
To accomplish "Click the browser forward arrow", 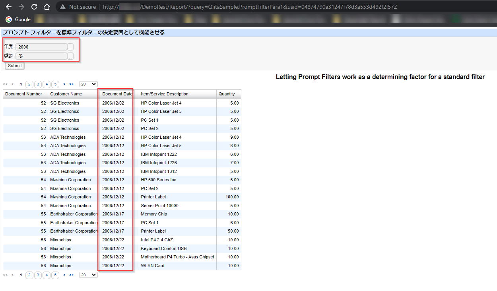I will 21,7.
